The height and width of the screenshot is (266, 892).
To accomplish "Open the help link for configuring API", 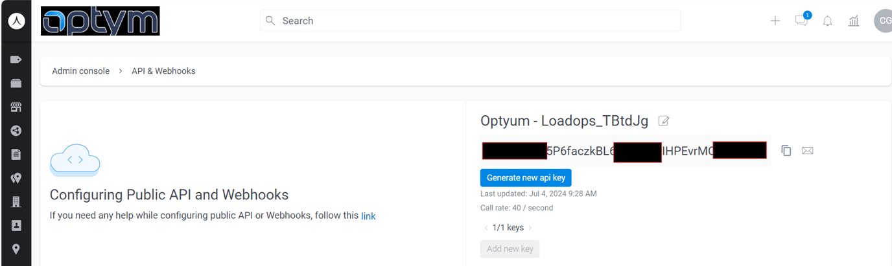I will (x=368, y=216).
